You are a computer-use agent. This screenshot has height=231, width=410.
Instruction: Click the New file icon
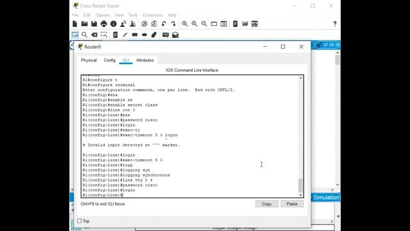pyautogui.click(x=75, y=24)
